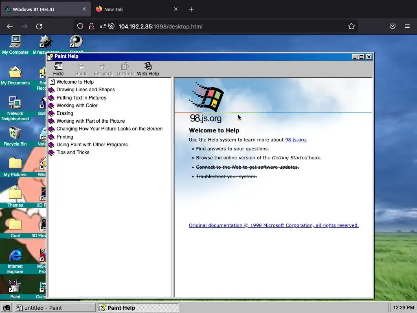The height and width of the screenshot is (313, 417).
Task: Close the Paint Help window
Action: [x=369, y=57]
